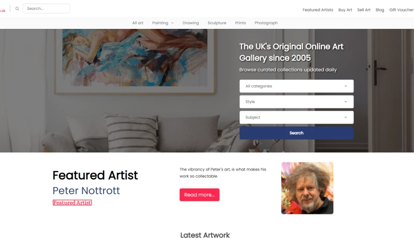Open the Featured Artists menu item
Viewport: 414px width, 248px height.
[x=318, y=10]
